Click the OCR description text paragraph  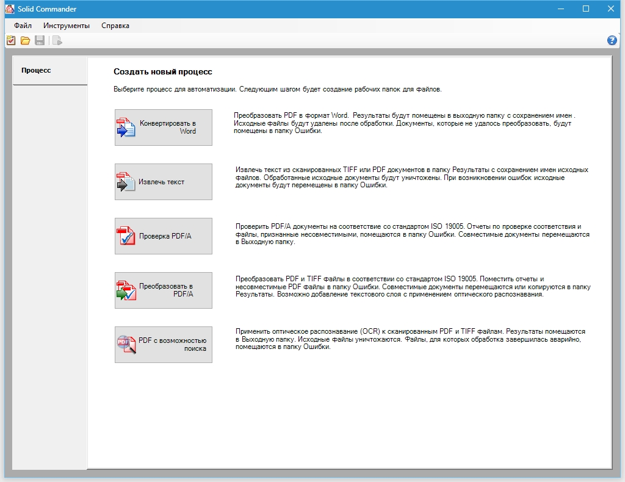[410, 339]
